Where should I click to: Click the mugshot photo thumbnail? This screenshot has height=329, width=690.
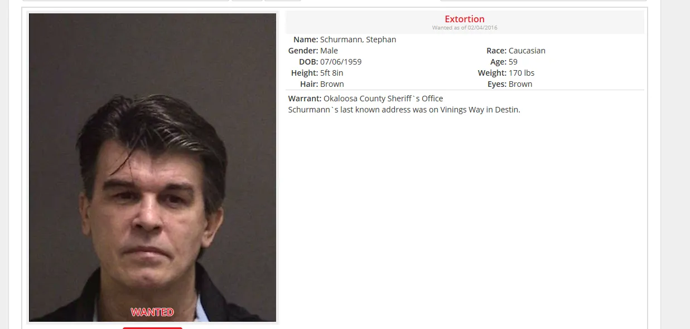point(152,168)
